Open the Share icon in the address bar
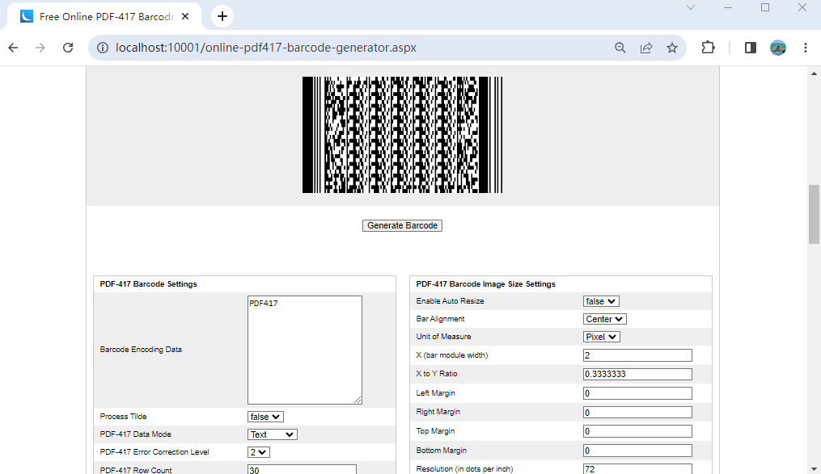This screenshot has height=474, width=821. 645,48
